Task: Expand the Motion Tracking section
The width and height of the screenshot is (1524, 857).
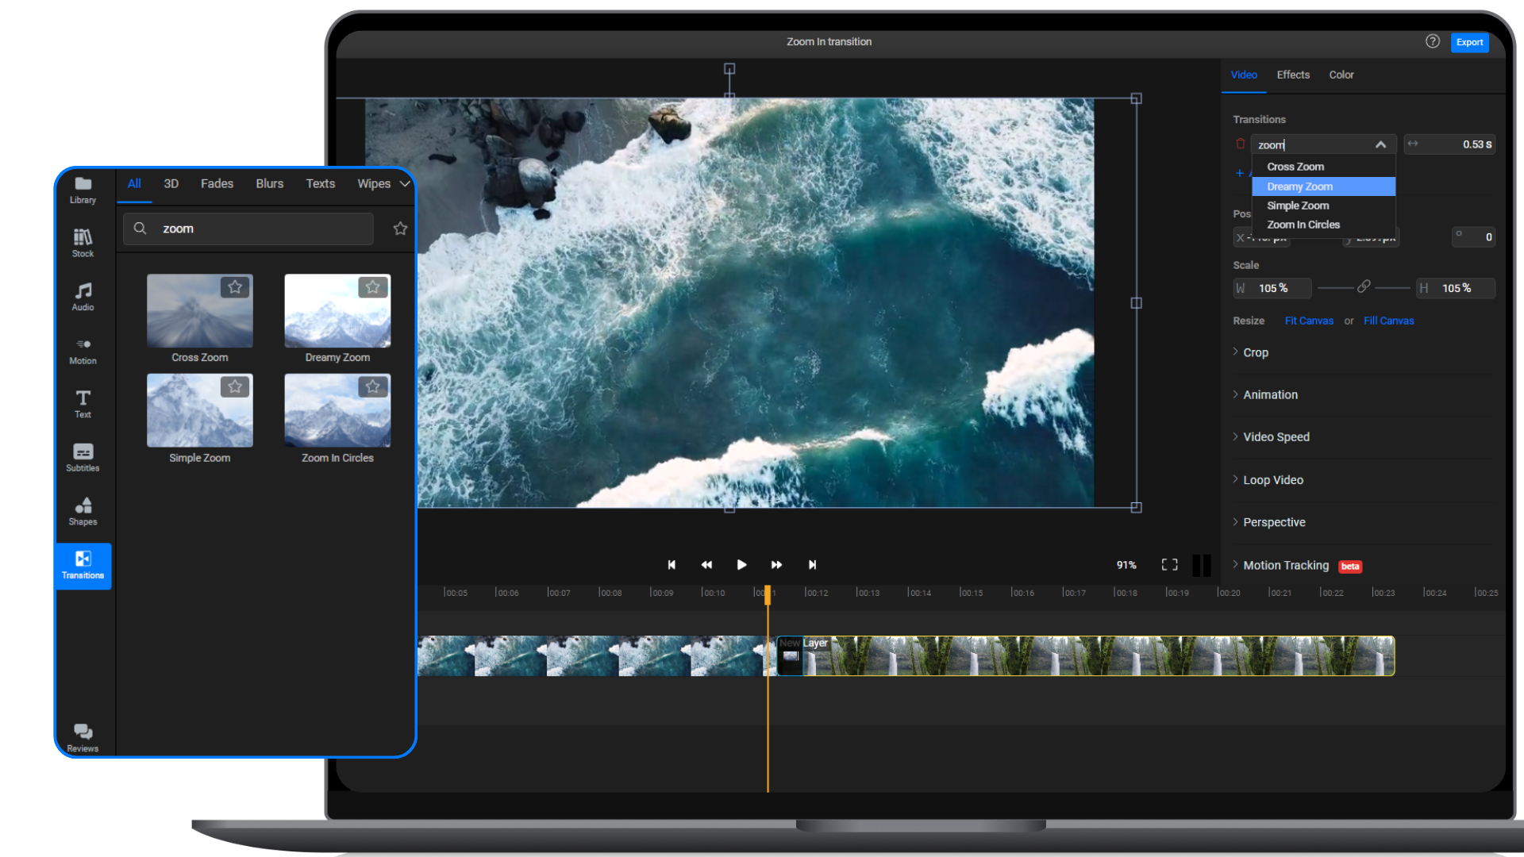Action: [x=1286, y=565]
